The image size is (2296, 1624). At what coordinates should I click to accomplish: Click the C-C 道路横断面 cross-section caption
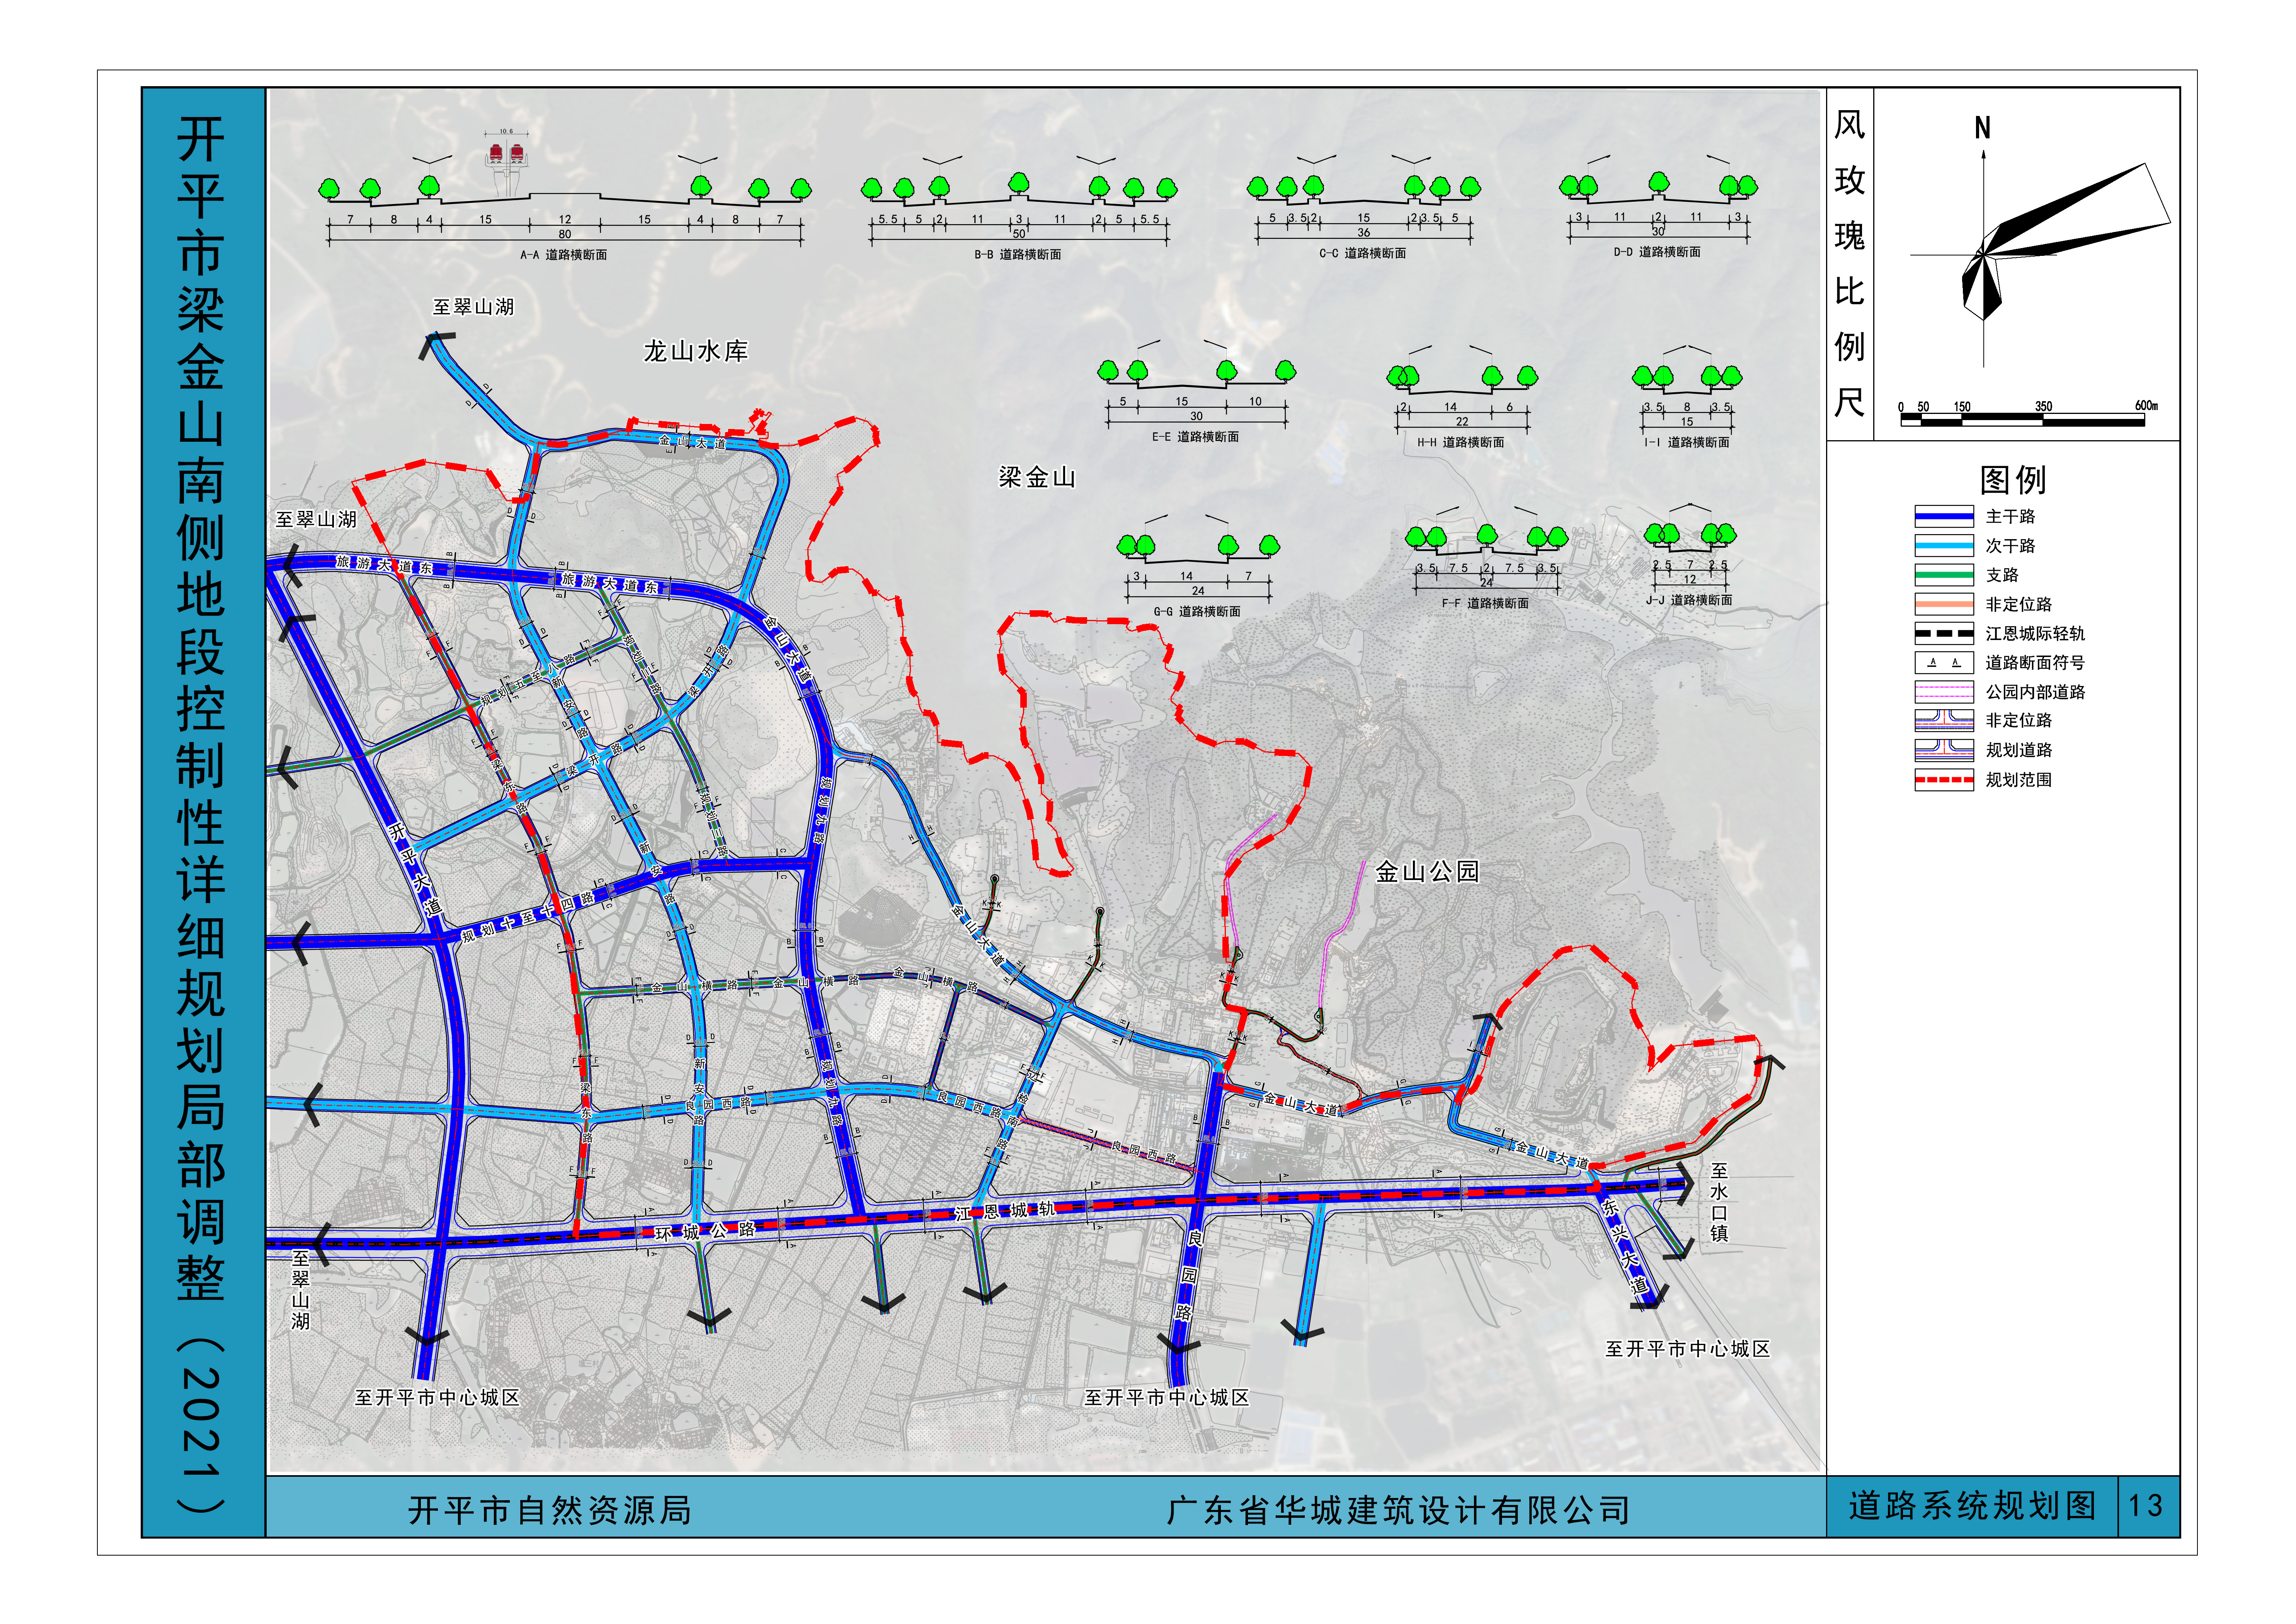[x=1362, y=254]
